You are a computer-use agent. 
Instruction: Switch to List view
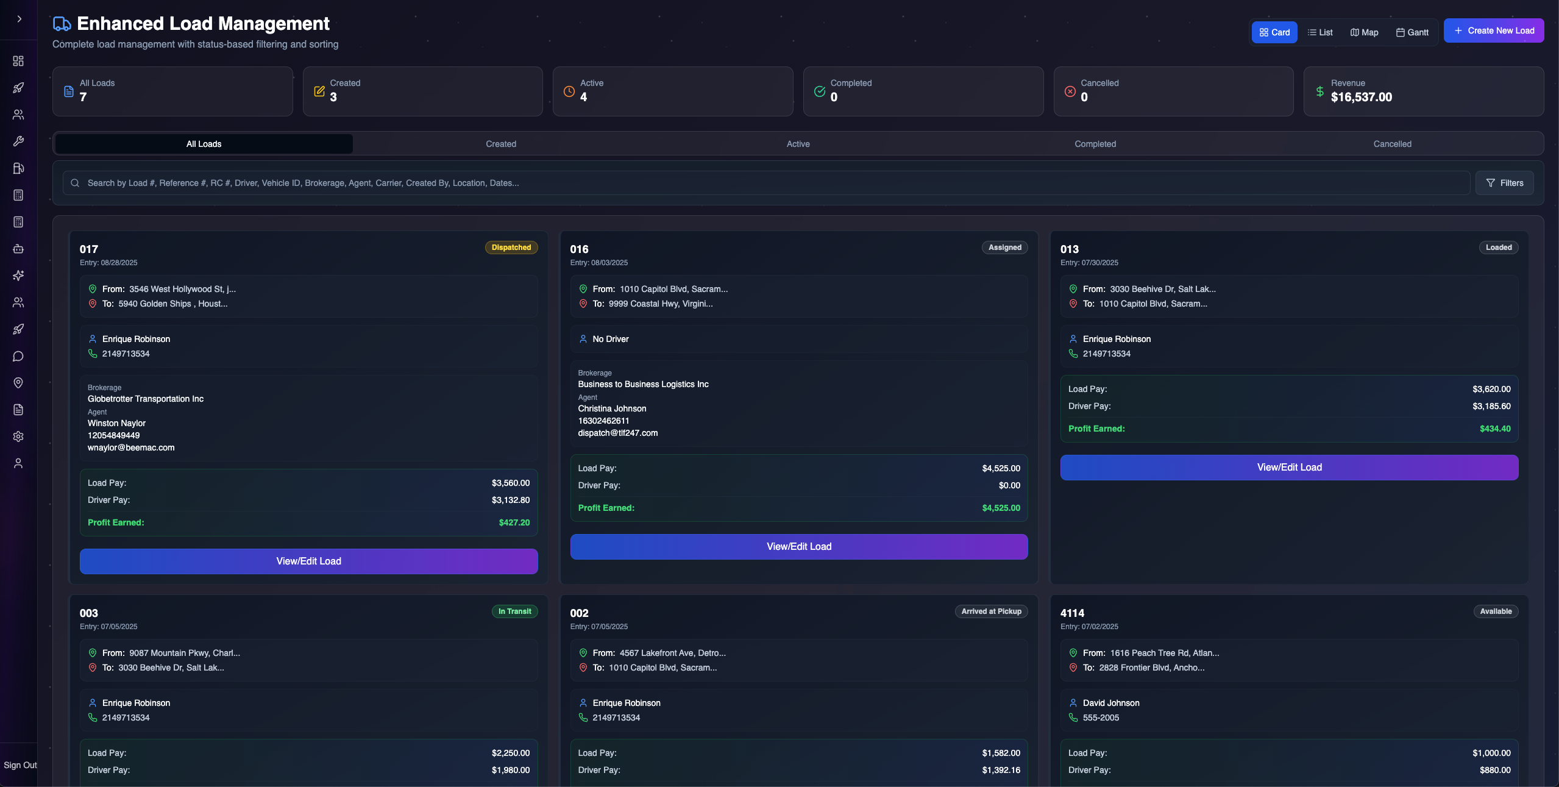click(x=1320, y=32)
